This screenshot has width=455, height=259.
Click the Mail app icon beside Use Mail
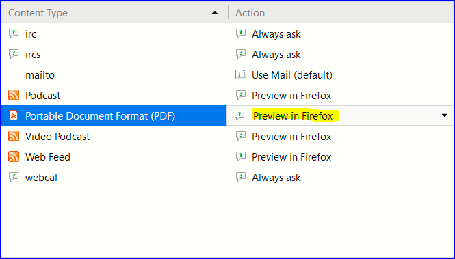coord(241,74)
